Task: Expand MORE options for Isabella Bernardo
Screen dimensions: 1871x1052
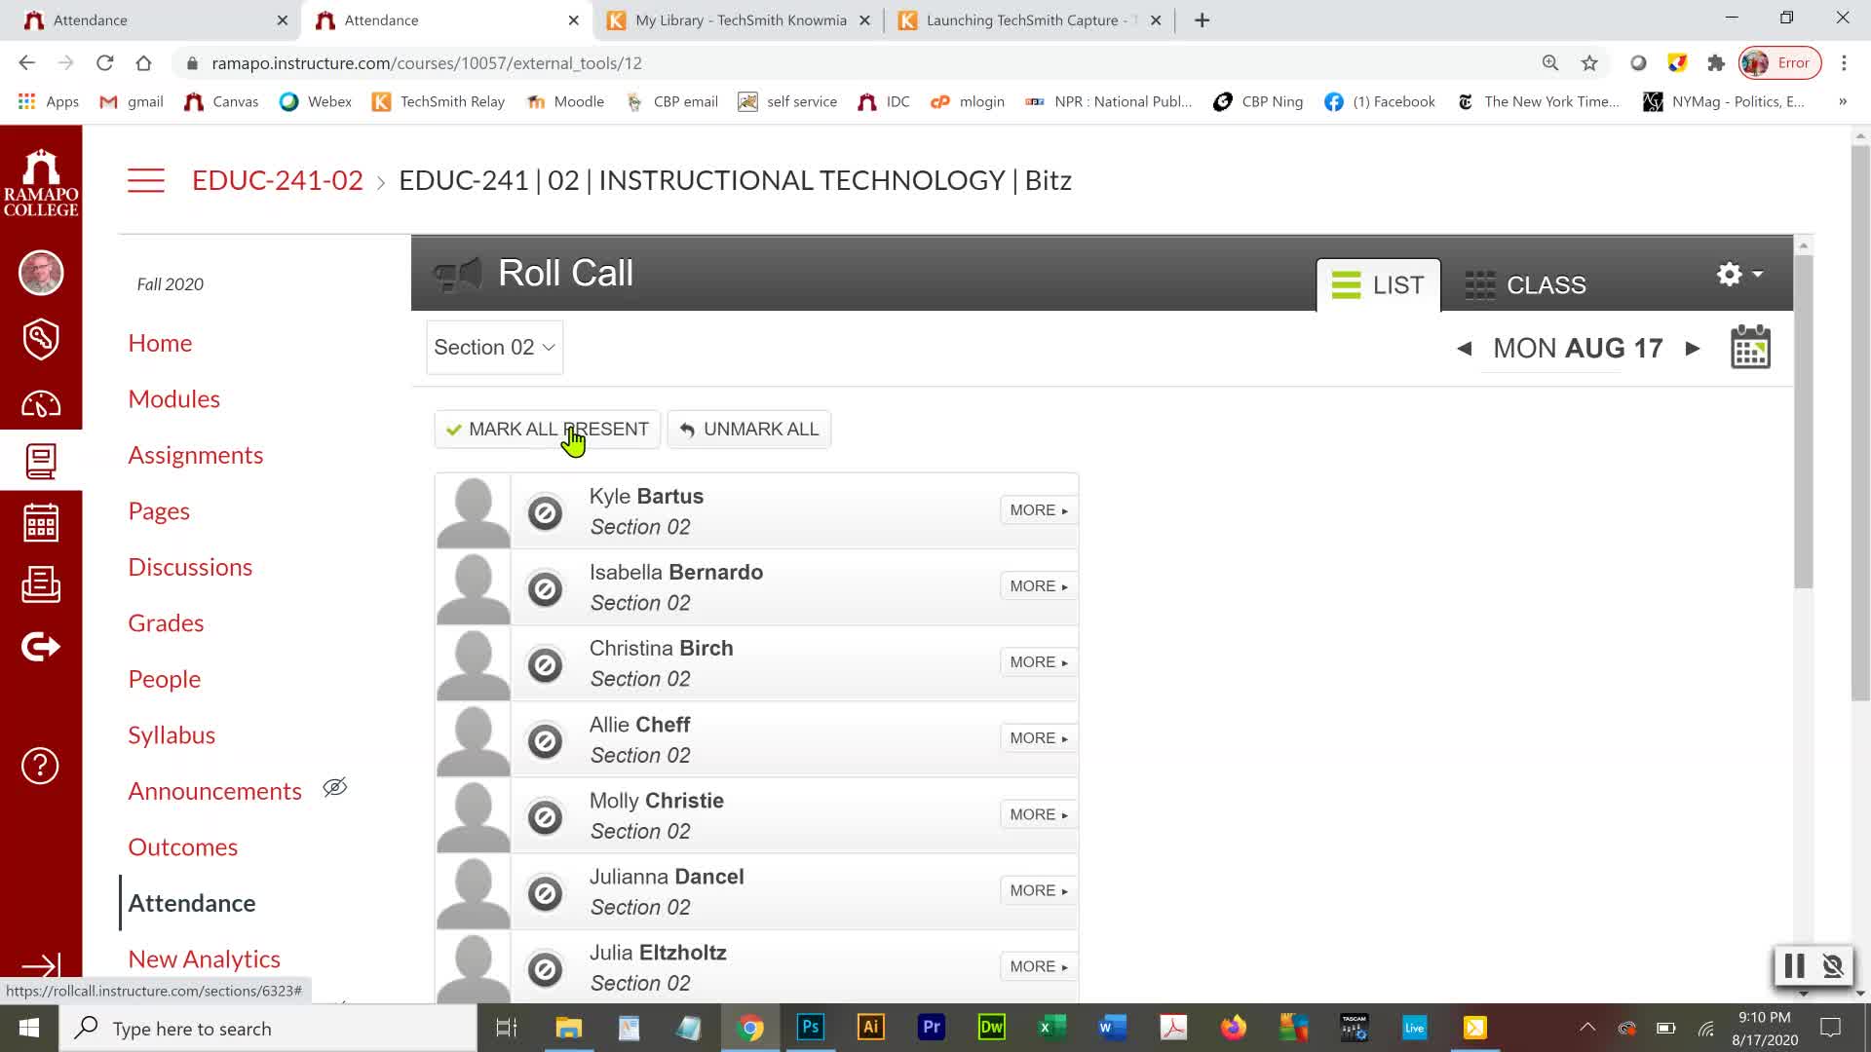Action: click(x=1038, y=586)
